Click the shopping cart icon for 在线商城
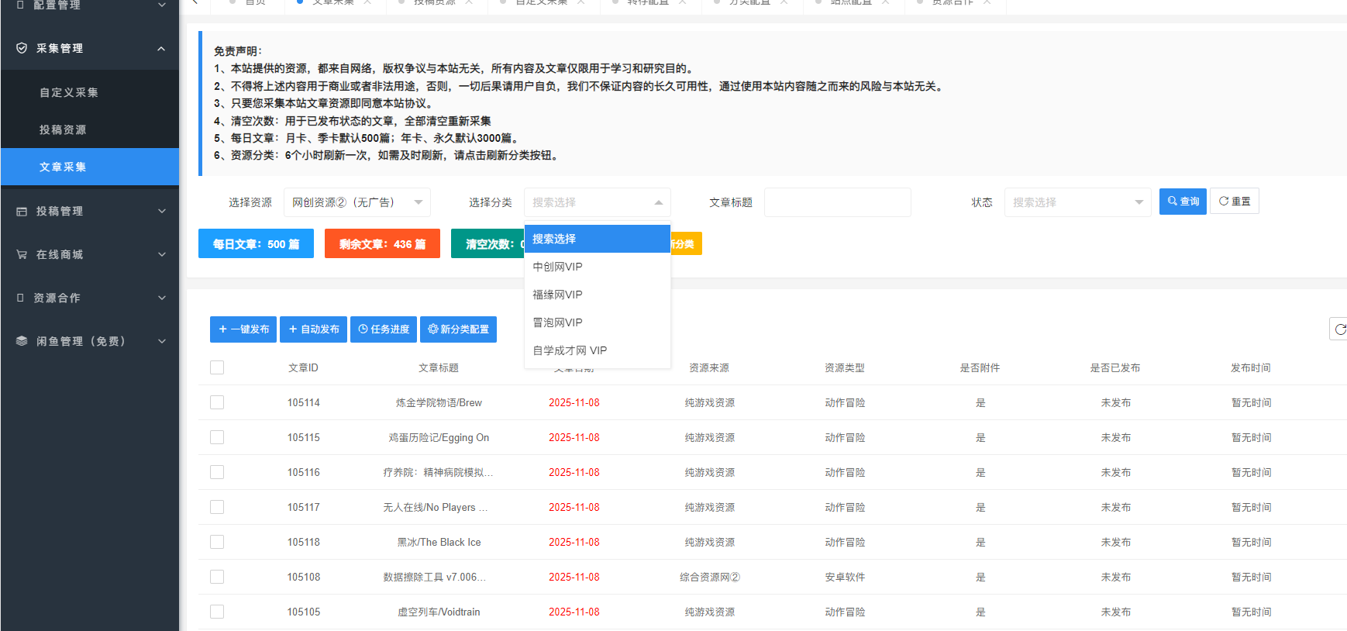This screenshot has width=1347, height=631. (22, 254)
